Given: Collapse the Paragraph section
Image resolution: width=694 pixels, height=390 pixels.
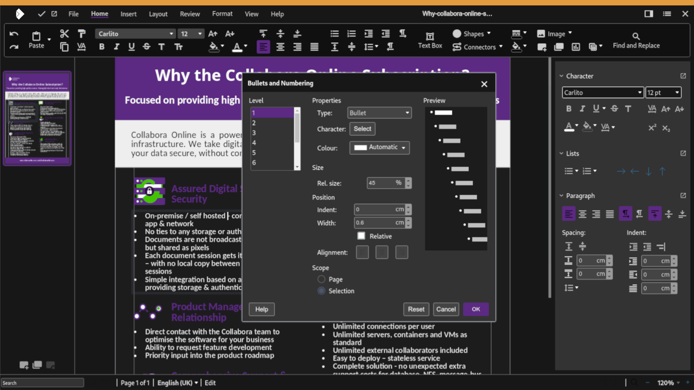Looking at the screenshot, I should [x=561, y=195].
